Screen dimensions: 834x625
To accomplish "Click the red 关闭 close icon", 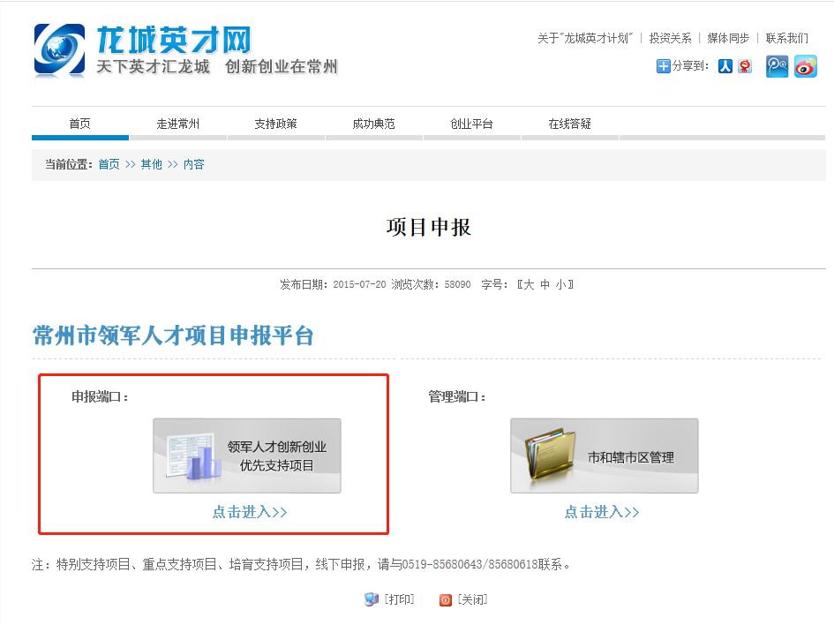I will coord(445,599).
